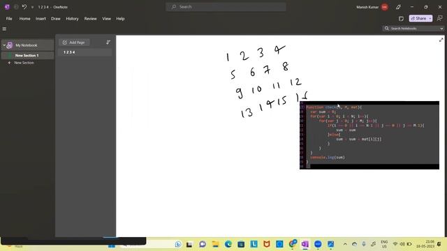Select the page titled 1 2 3 4
The image size is (447, 251).
[x=85, y=52]
